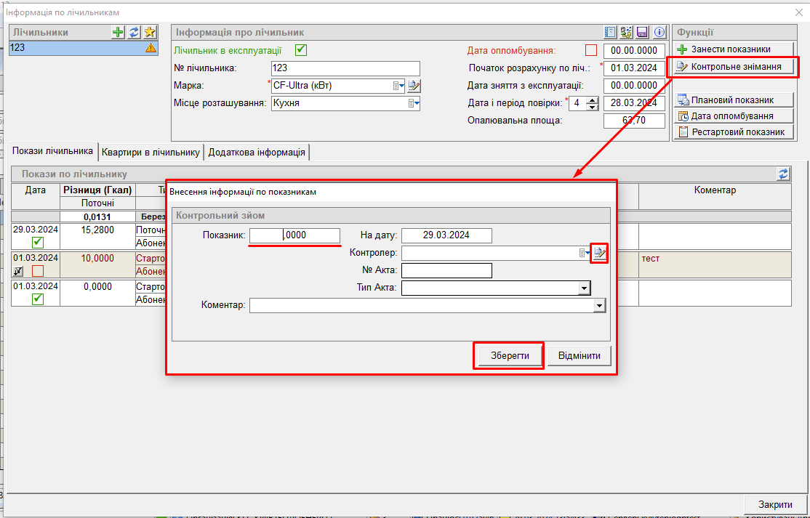
Task: Click into the № Акта input field
Action: click(x=446, y=271)
